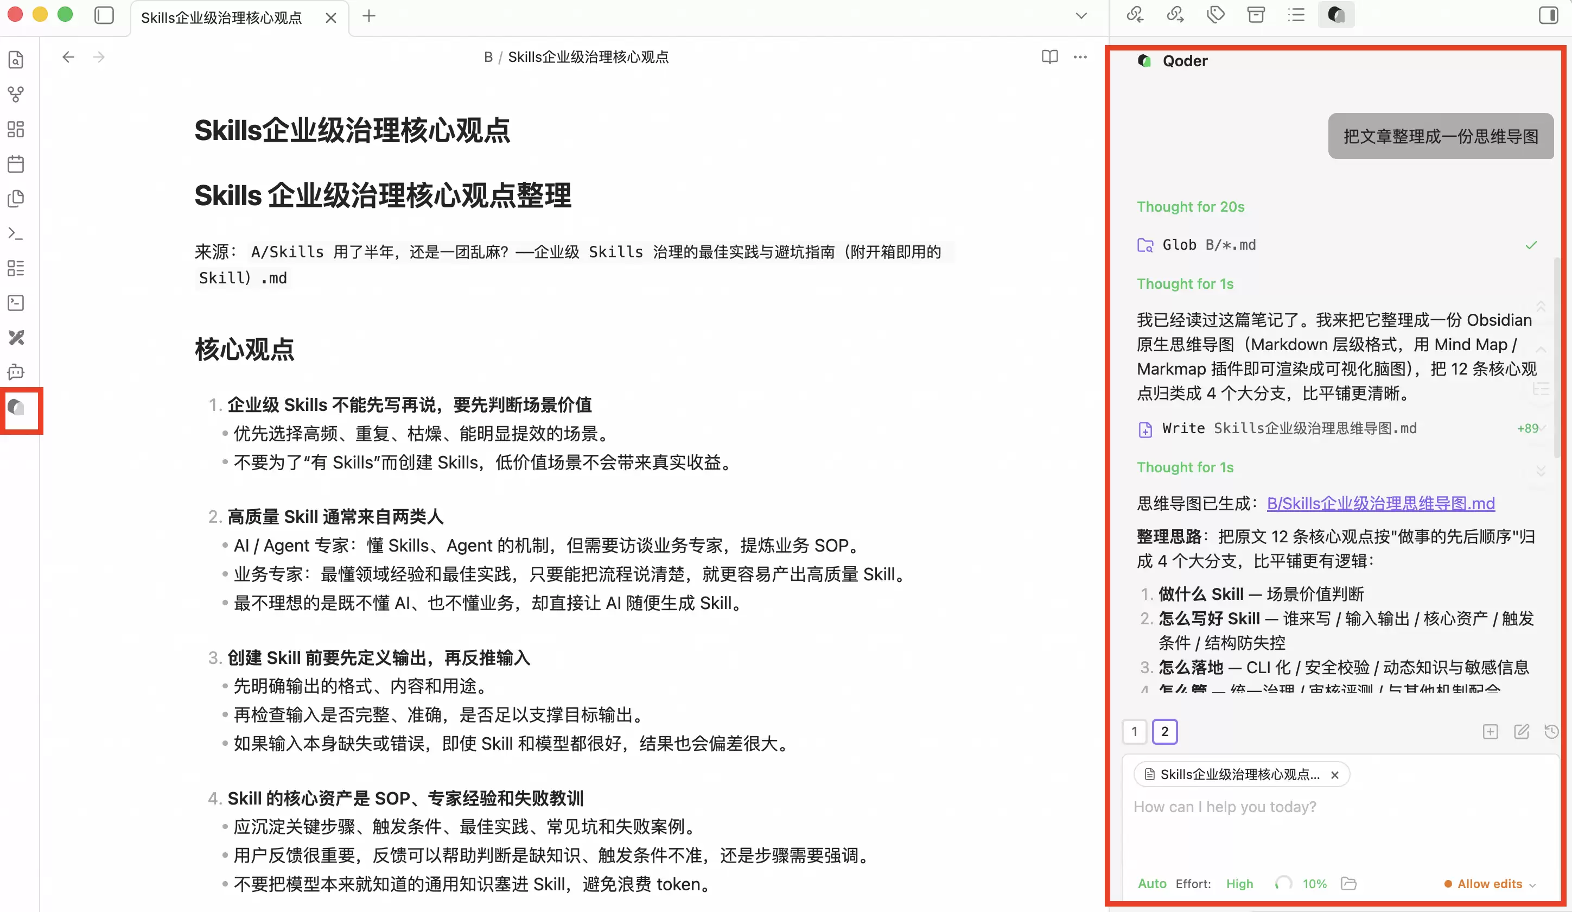
Task: Click the list-layout icon in left ribbon
Action: [16, 268]
